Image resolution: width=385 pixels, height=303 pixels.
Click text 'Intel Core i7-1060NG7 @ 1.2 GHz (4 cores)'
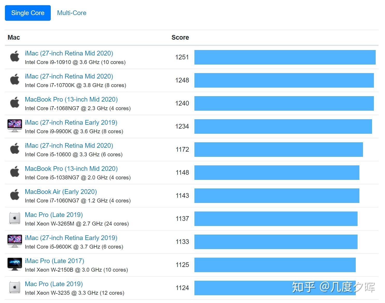[78, 201]
